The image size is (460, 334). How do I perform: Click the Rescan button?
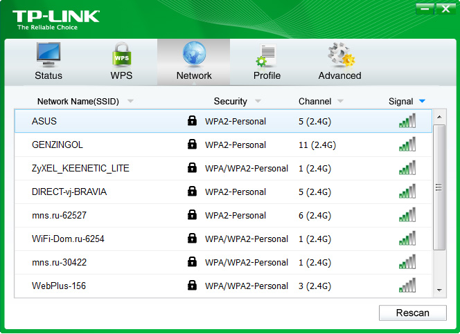click(x=413, y=313)
